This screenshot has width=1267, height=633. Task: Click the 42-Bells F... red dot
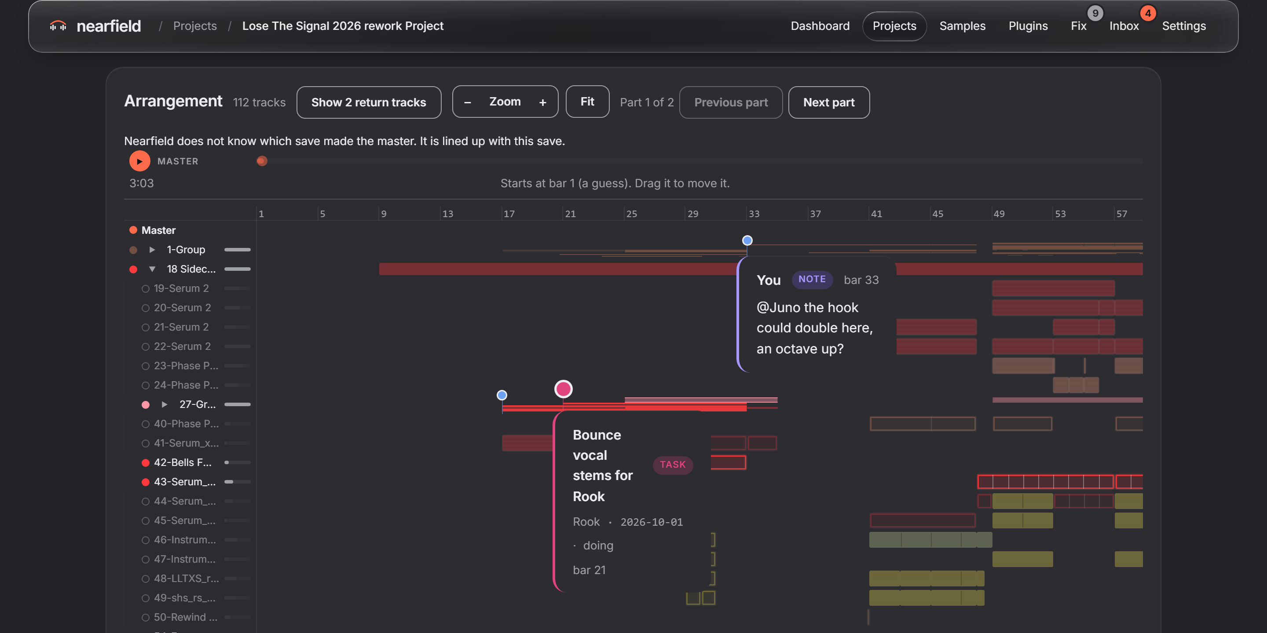tap(146, 462)
